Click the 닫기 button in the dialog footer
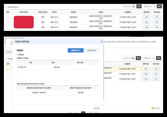167x117 pixels. pos(96,108)
